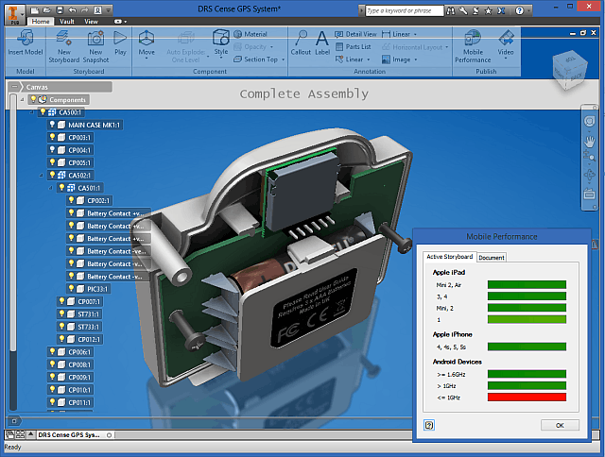The image size is (605, 457).
Task: Open the Section Top dropdown arrow
Action: (x=284, y=59)
